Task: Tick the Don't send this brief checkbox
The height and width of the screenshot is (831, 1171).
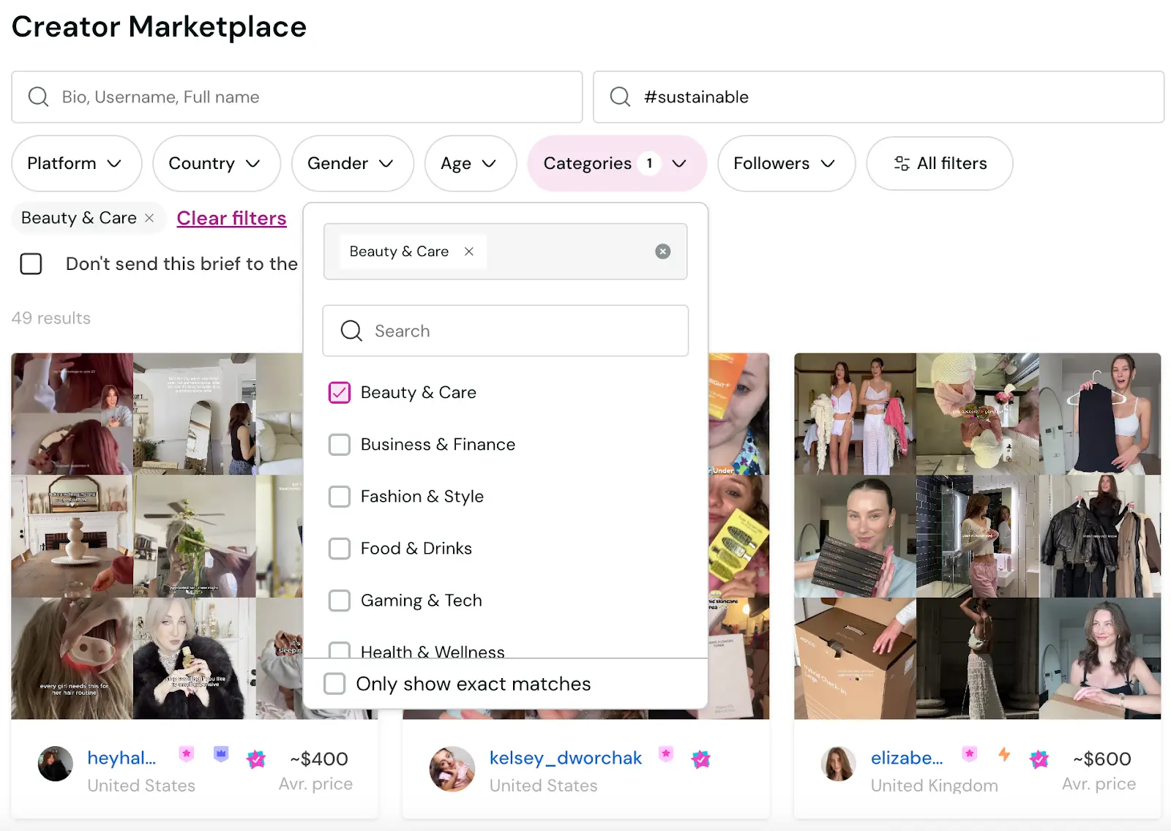Action: pos(31,264)
